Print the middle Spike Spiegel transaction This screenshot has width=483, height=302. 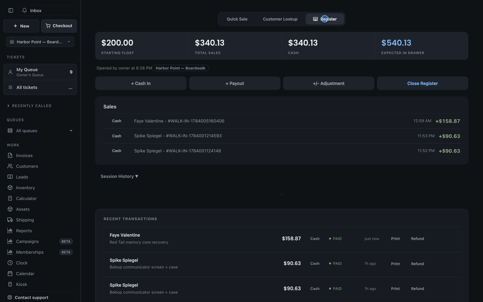click(x=395, y=264)
